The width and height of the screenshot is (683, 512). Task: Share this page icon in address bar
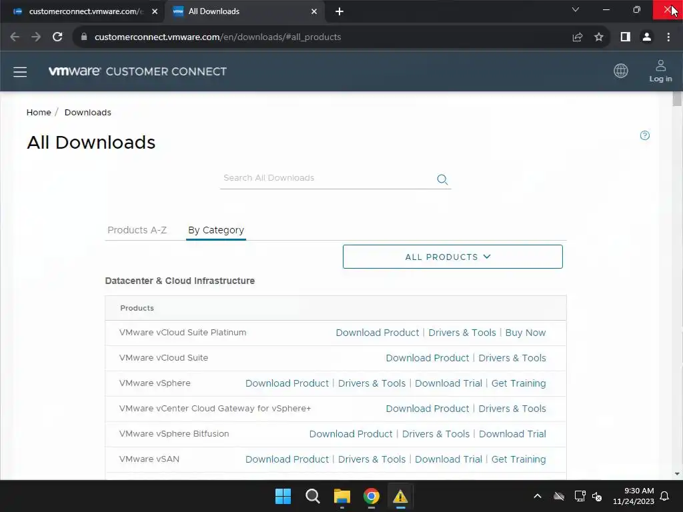[577, 37]
